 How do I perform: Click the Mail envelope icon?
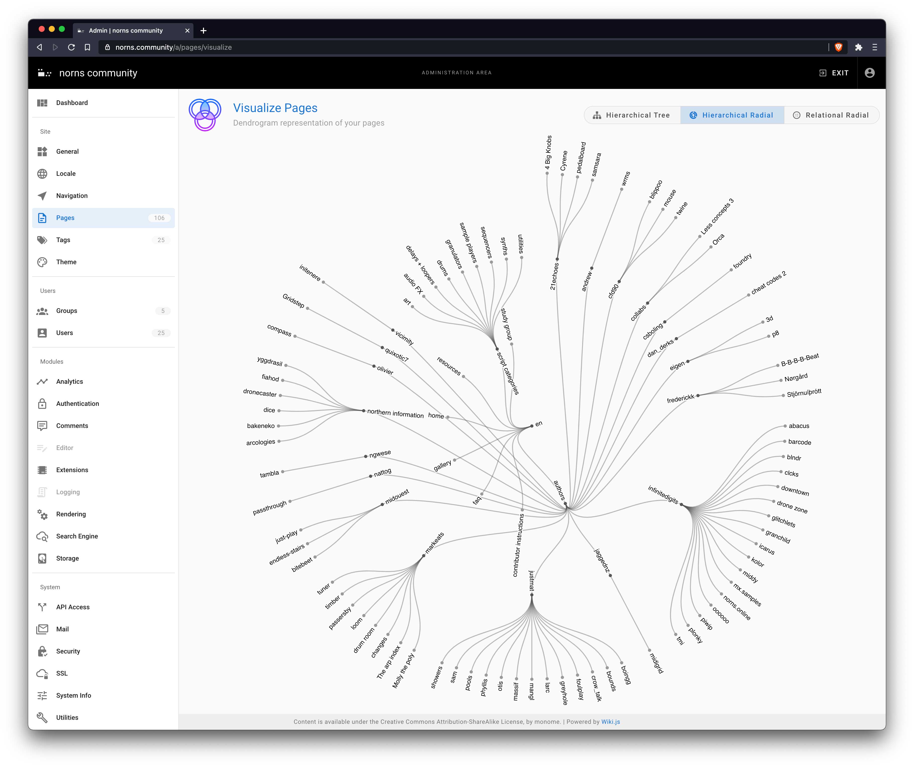pyautogui.click(x=42, y=629)
